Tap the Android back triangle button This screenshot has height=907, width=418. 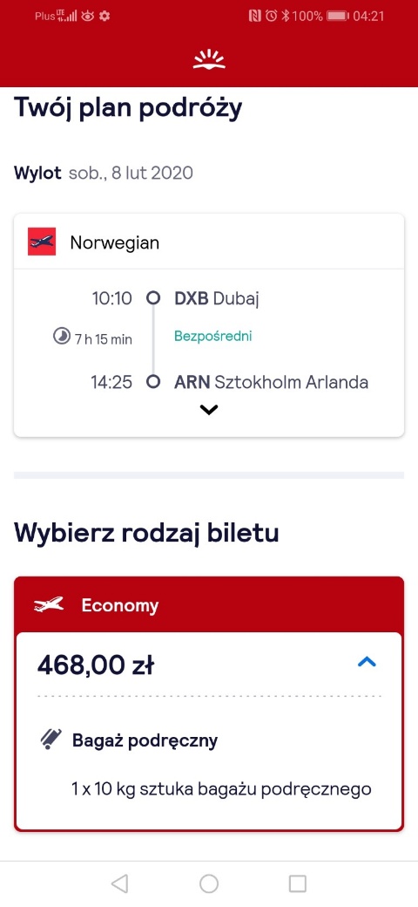point(119,883)
